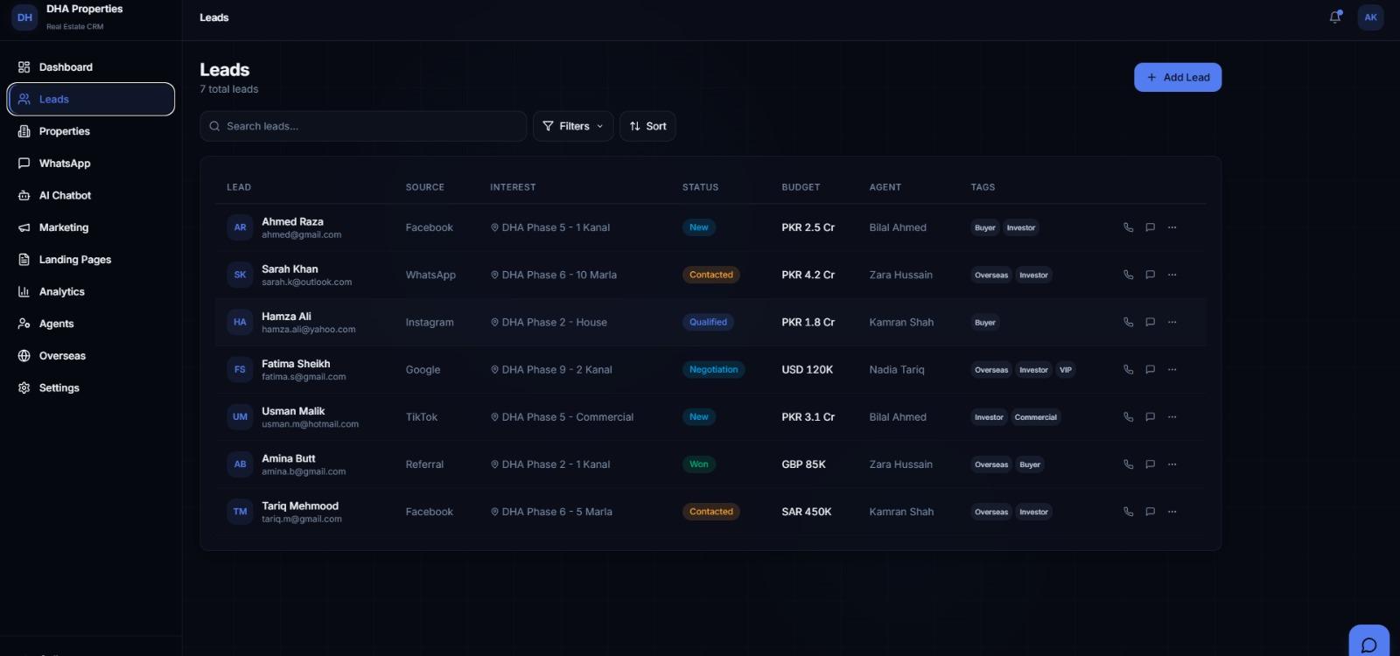Open the notifications bell
This screenshot has height=656, width=1400.
(1335, 17)
